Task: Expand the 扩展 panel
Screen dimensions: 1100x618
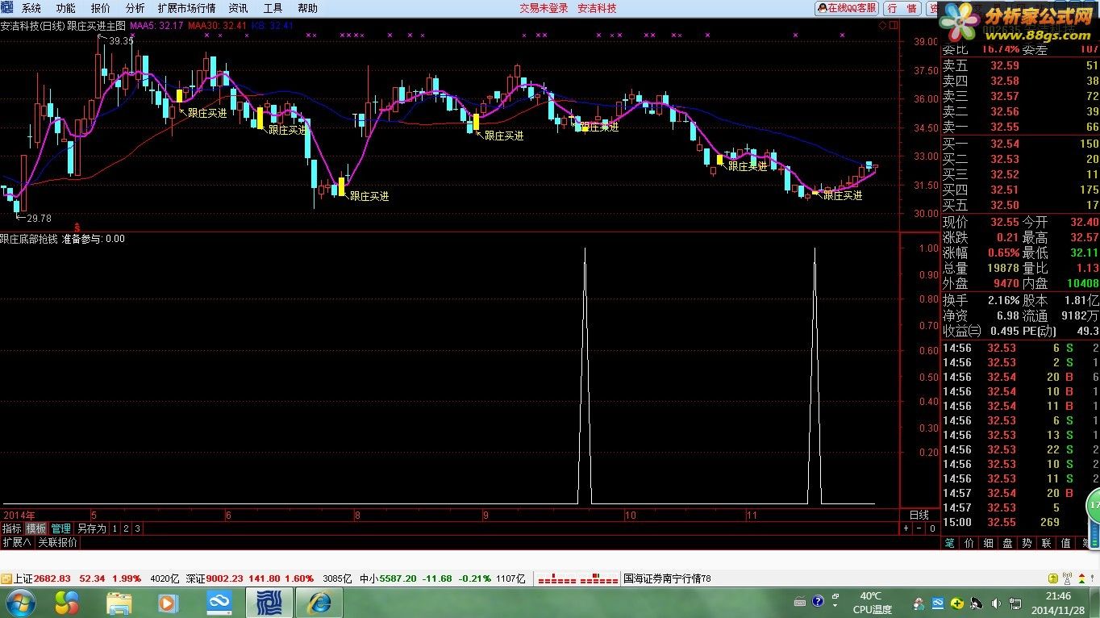Action: coord(16,543)
